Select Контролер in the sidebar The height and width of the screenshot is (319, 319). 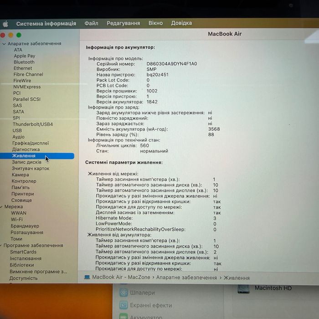[24, 181]
